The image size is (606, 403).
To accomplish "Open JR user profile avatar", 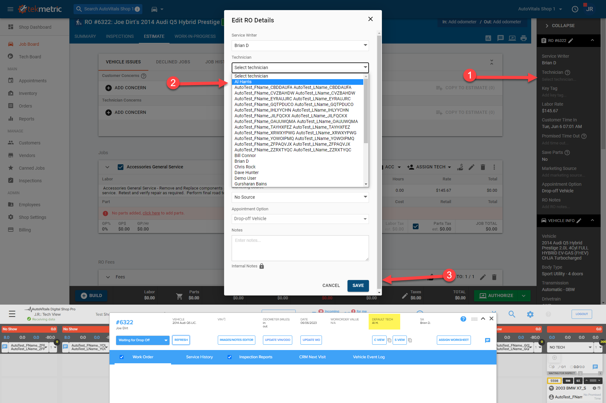I will [589, 9].
